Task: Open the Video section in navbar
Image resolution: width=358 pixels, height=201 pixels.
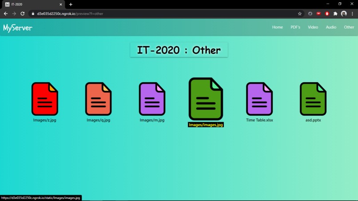Action: [313, 27]
